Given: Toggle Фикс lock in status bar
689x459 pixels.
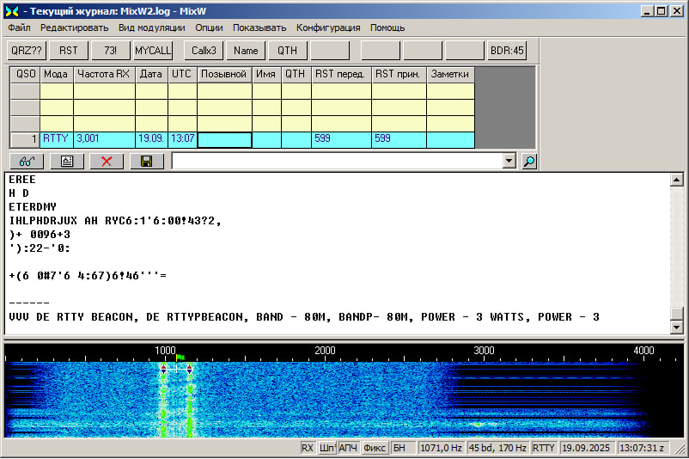Looking at the screenshot, I should click(375, 448).
